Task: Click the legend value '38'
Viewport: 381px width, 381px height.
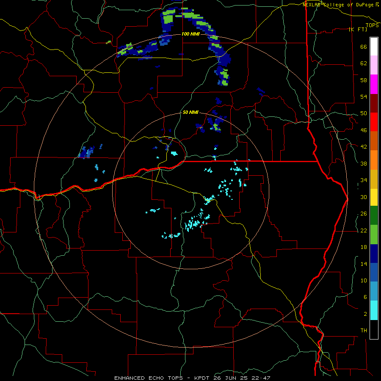Action: pyautogui.click(x=364, y=164)
